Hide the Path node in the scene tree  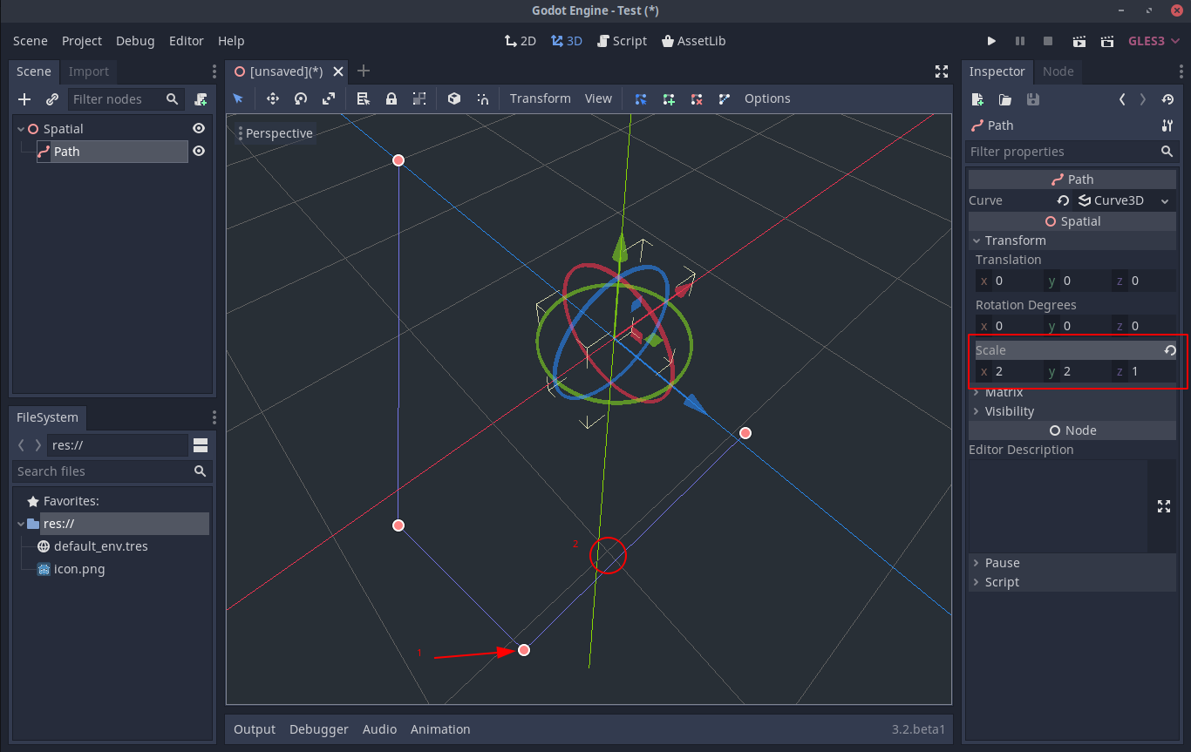[199, 151]
